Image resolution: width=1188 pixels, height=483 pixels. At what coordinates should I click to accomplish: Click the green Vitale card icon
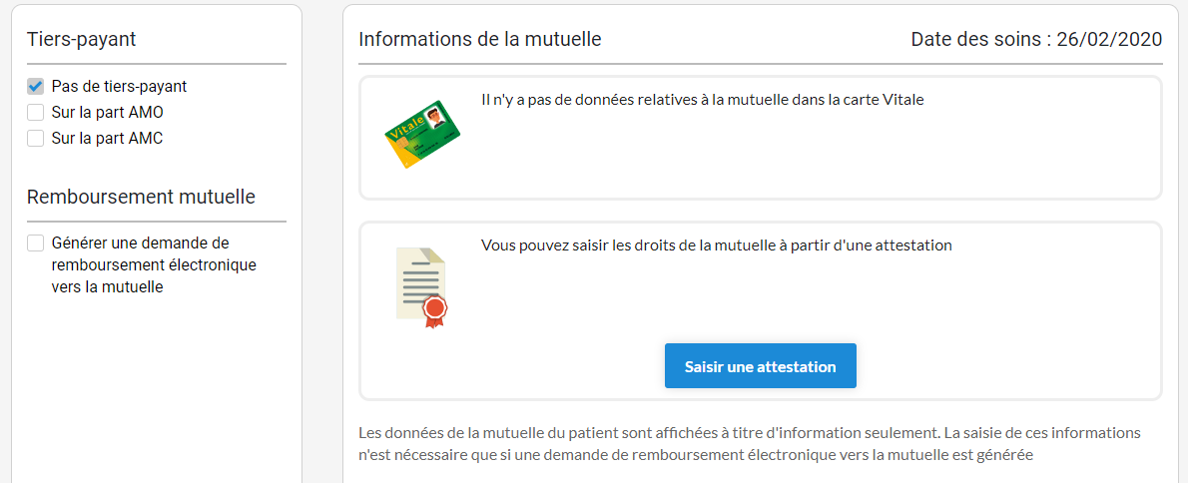421,134
